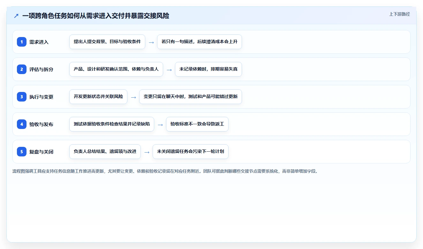Viewport: 423px width, 249px height.
Task: Click the diagonal arrow icon beside the title
Action: 16,16
